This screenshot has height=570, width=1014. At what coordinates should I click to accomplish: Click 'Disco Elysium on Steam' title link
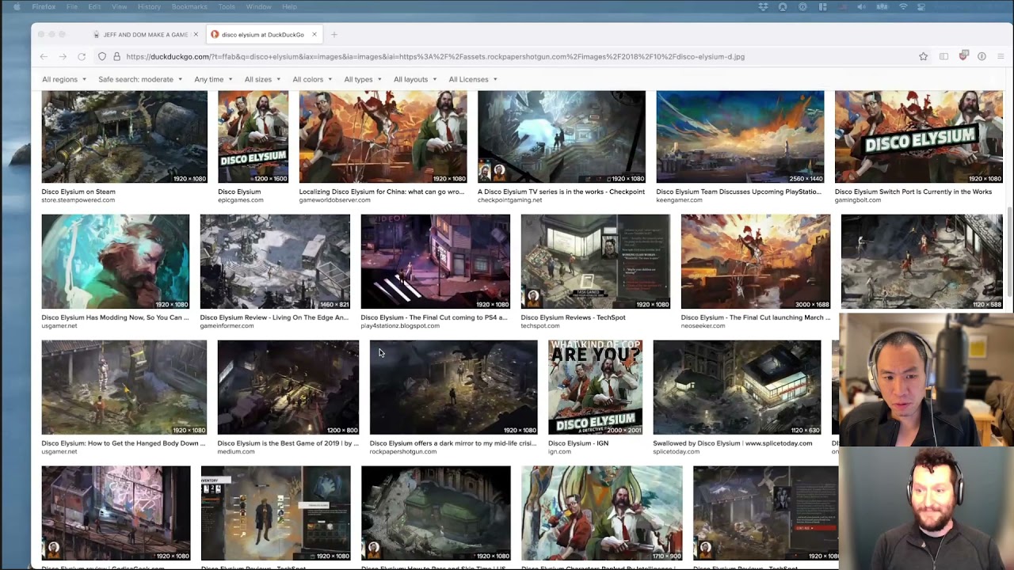coord(78,192)
